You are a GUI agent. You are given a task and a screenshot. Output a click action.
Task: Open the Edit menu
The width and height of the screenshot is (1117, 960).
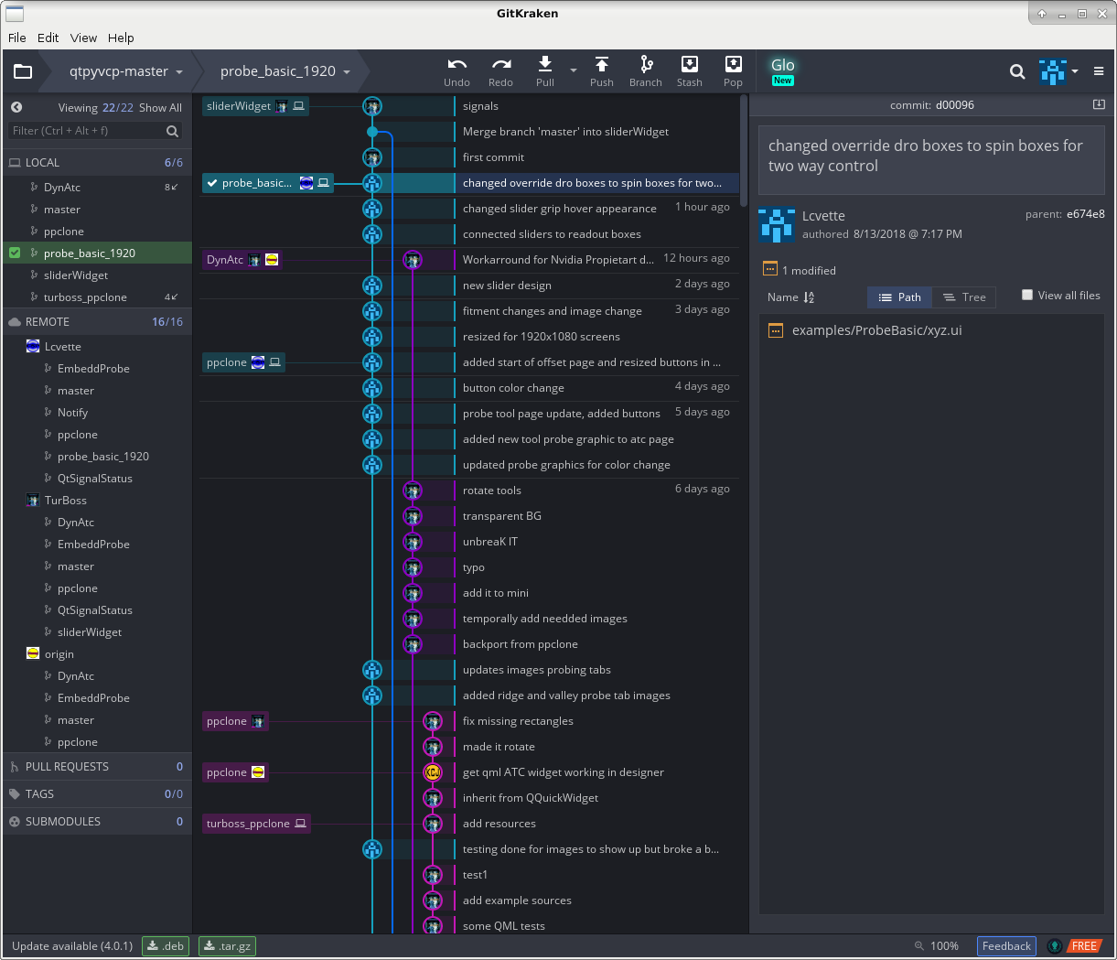click(x=48, y=38)
